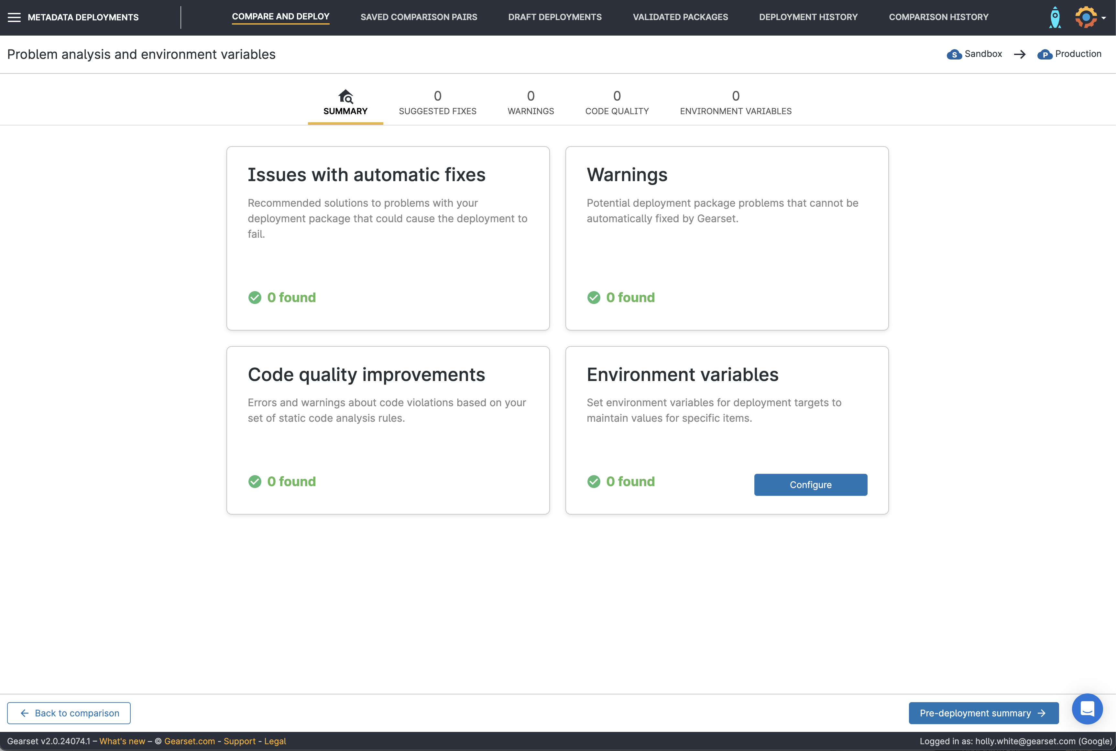Go to Saved Comparison Pairs

point(419,17)
